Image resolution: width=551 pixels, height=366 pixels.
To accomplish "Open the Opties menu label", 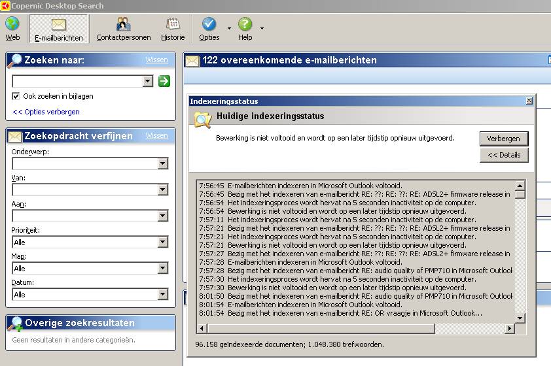I will pyautogui.click(x=209, y=37).
